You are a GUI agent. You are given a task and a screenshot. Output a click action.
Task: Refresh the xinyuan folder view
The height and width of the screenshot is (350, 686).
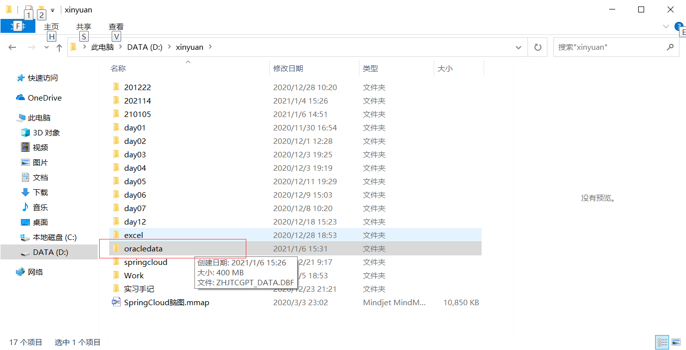pyautogui.click(x=537, y=47)
